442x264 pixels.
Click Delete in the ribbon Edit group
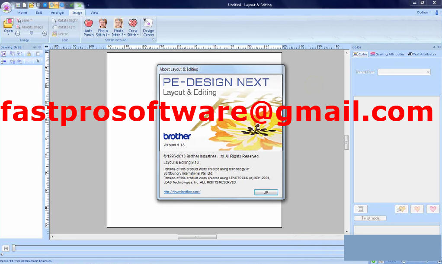(60, 34)
